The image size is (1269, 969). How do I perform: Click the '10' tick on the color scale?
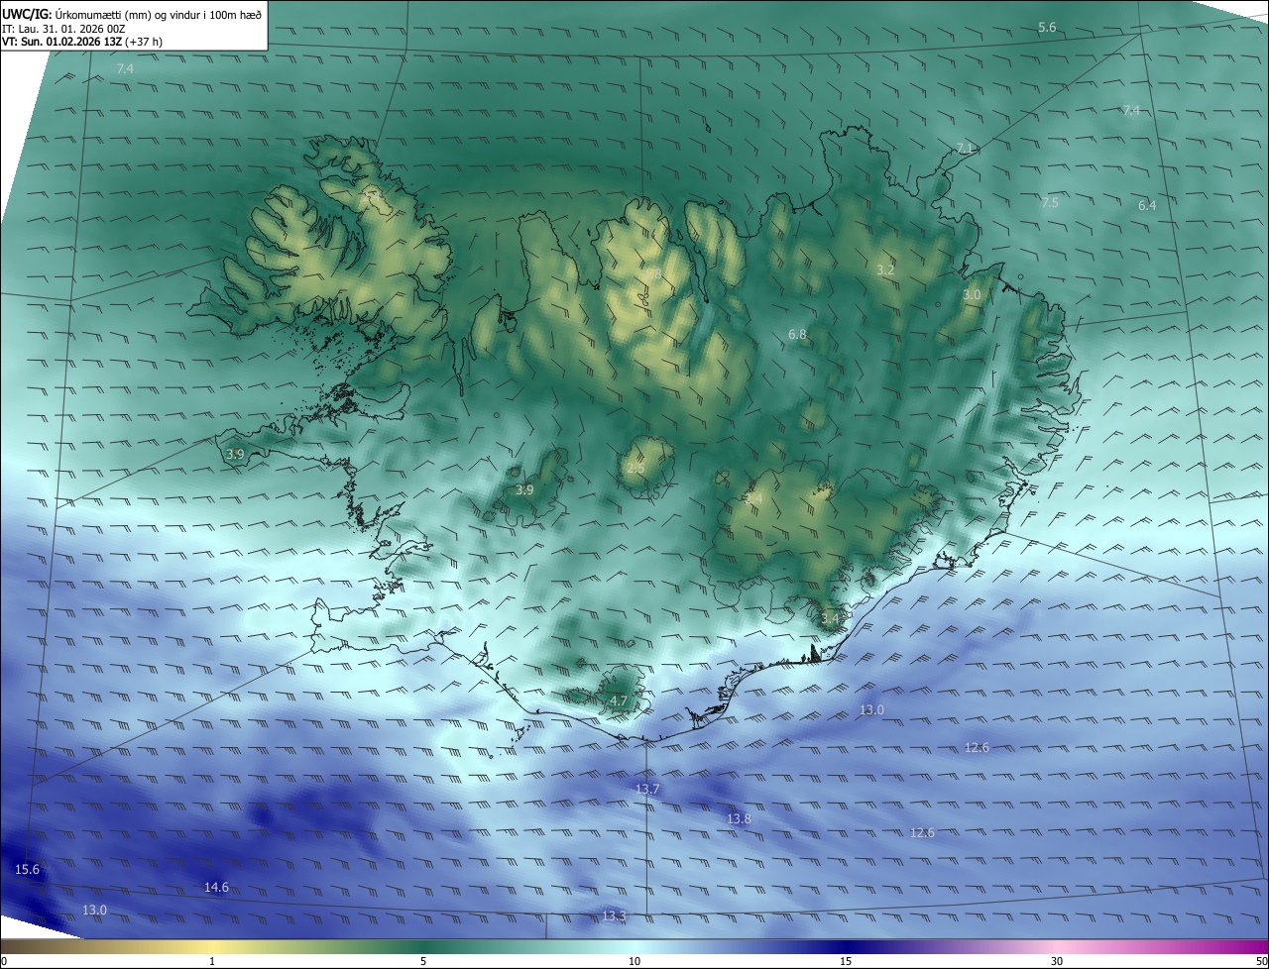click(634, 961)
